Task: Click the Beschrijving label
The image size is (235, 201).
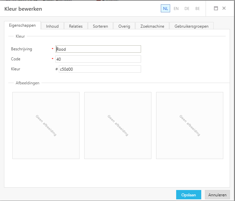Action: [x=22, y=49]
